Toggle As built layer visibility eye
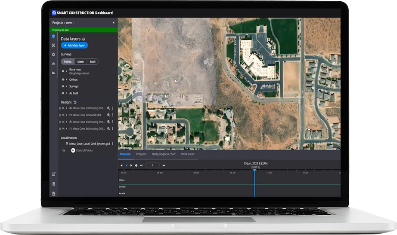Viewport: 397px width, 235px height. pos(63,93)
